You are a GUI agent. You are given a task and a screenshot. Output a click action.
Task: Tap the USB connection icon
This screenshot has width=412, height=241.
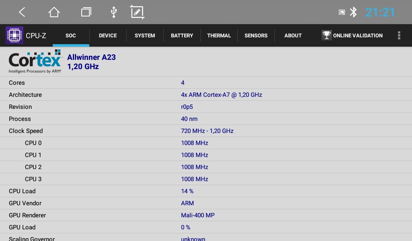pos(113,12)
